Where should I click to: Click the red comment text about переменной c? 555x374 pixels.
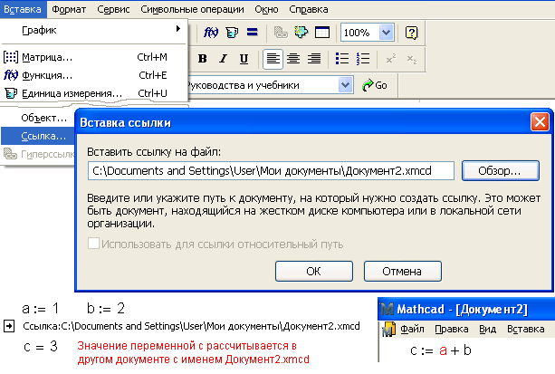193,352
